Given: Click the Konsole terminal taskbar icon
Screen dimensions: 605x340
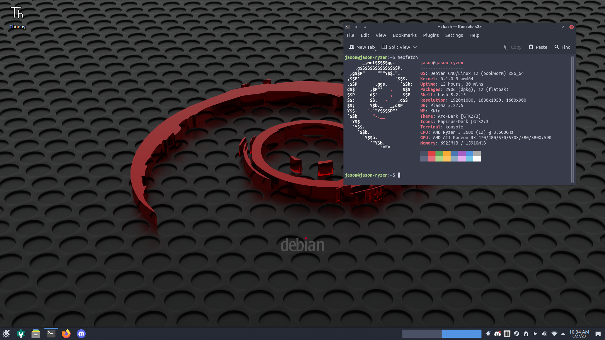Looking at the screenshot, I should (x=51, y=334).
